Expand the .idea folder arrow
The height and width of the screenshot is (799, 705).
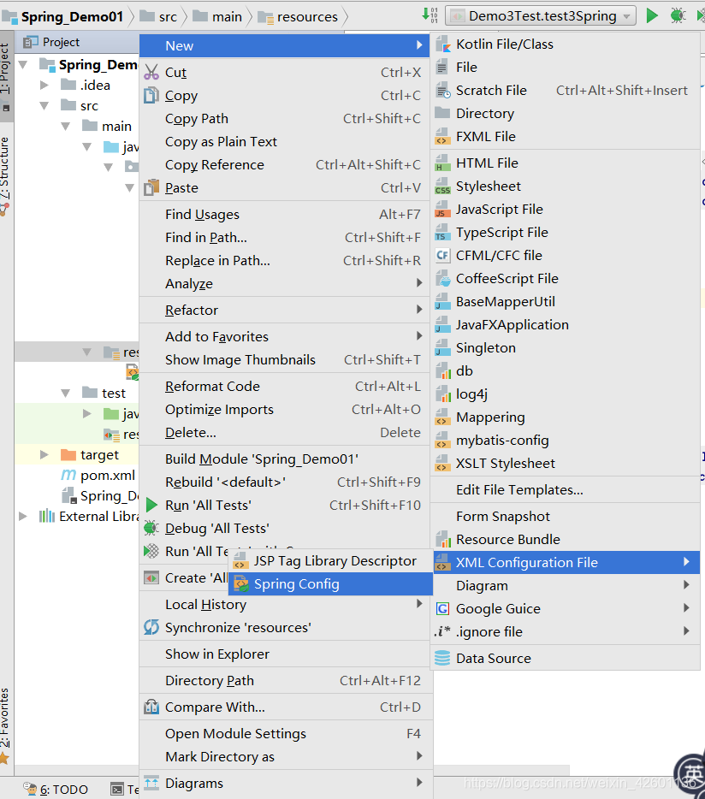tap(44, 85)
